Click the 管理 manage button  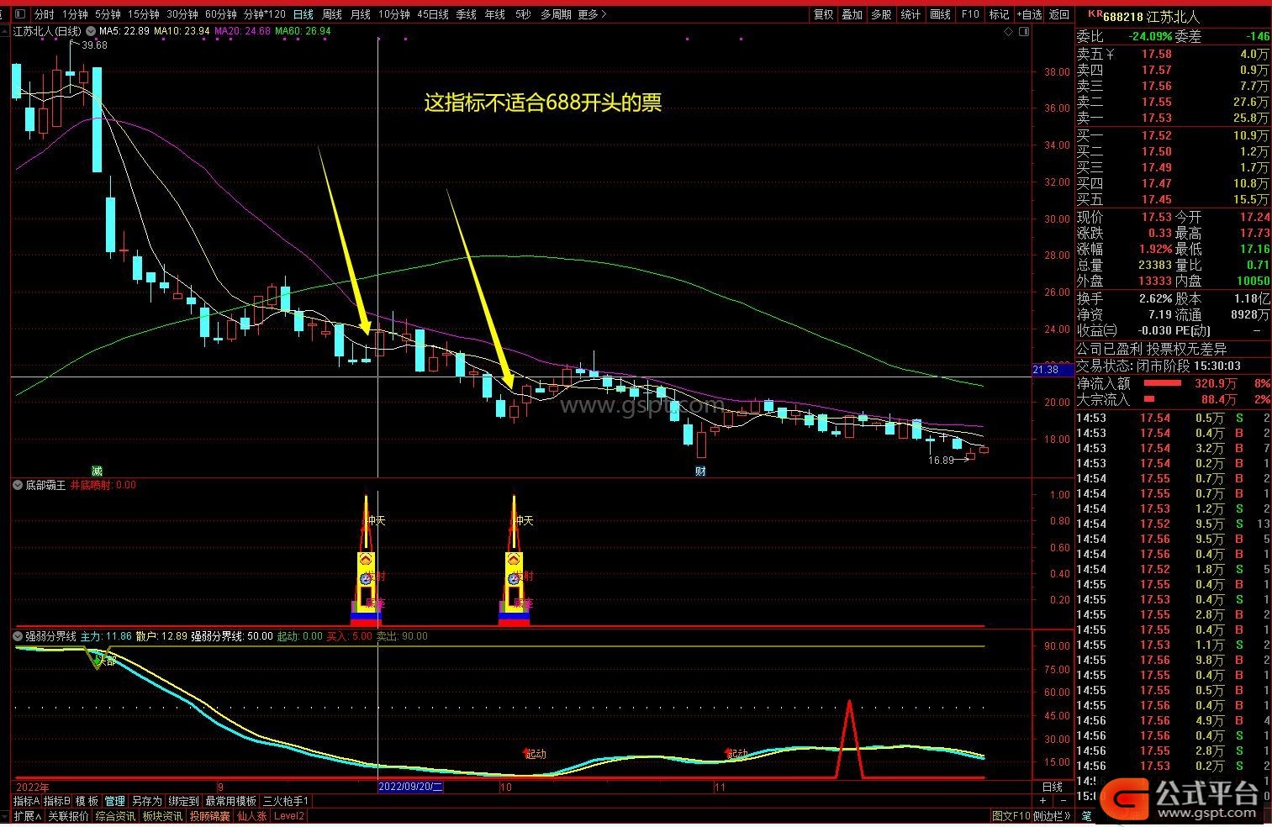coord(114,801)
